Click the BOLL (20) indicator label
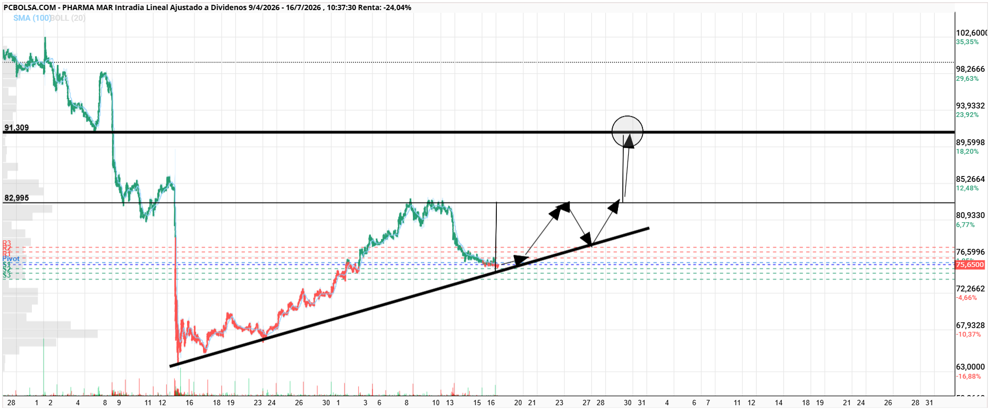 tap(68, 18)
